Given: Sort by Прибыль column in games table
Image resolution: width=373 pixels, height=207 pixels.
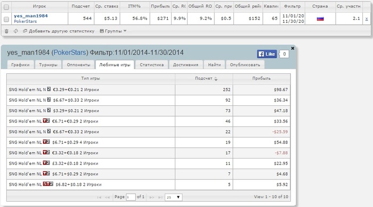Looking at the screenshot, I should [x=262, y=78].
